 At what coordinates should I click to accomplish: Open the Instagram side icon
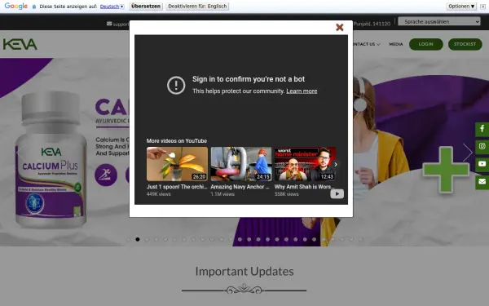pyautogui.click(x=482, y=146)
